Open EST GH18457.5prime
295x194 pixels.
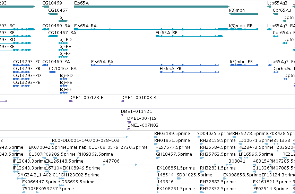coord(174,154)
